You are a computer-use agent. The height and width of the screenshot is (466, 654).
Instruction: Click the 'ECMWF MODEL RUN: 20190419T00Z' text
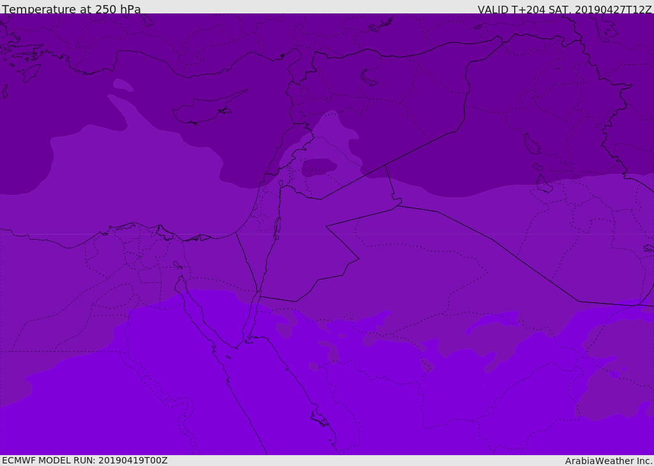point(85,460)
